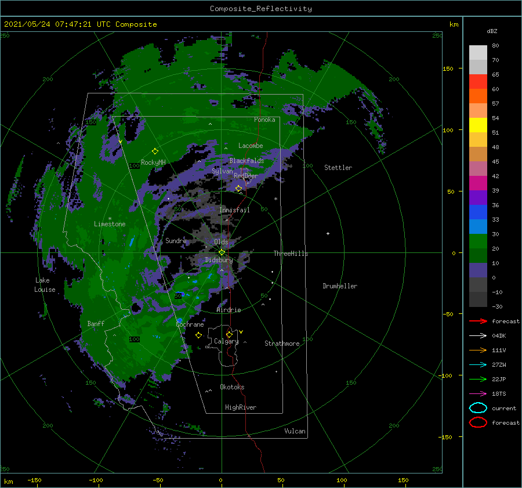Screen dimensions: 522x488
Task: Click the 04DK legend text
Action: (x=499, y=335)
